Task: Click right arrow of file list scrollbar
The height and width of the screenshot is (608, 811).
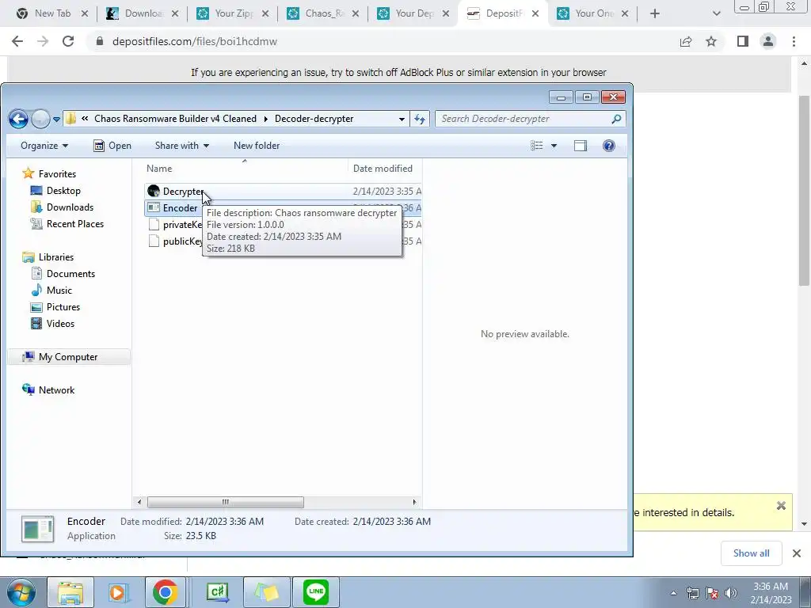Action: [x=413, y=502]
